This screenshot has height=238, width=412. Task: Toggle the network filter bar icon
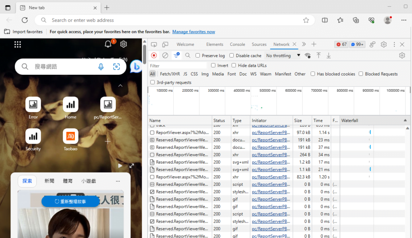coord(177,55)
